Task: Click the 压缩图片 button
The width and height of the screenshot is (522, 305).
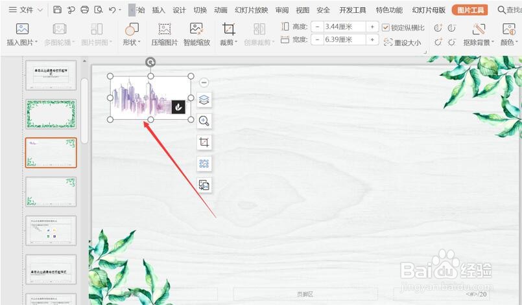Action: pyautogui.click(x=165, y=34)
